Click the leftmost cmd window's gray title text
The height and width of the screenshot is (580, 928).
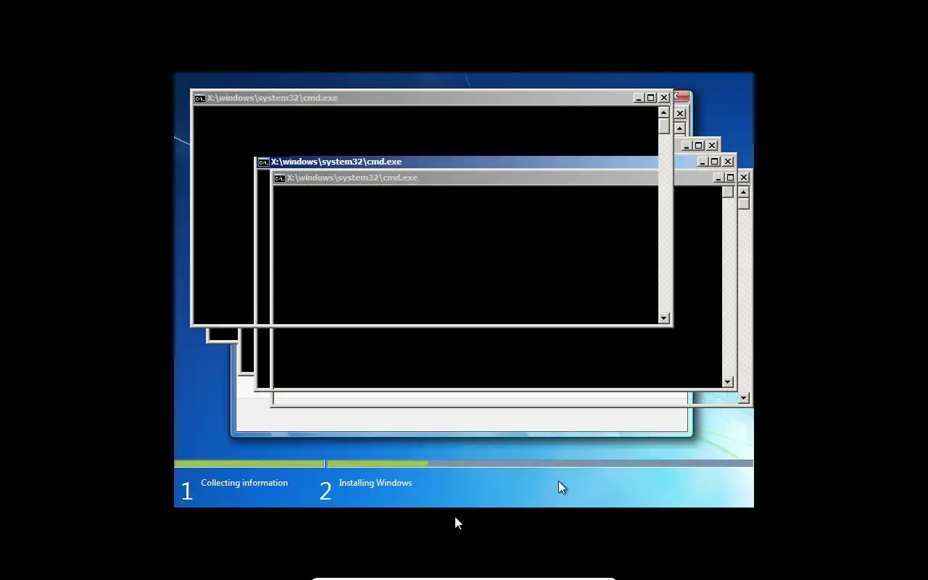tap(273, 98)
